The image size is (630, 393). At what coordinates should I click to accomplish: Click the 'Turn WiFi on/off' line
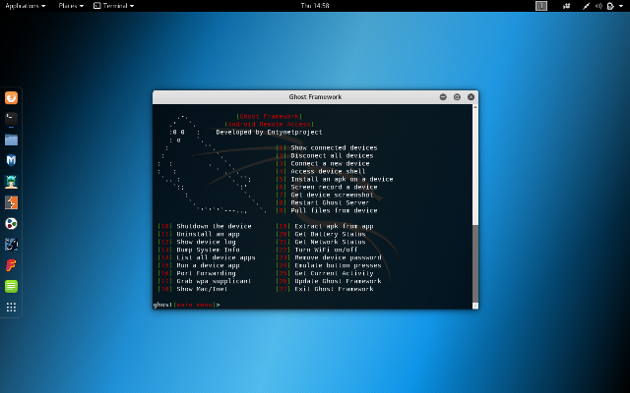pos(317,250)
